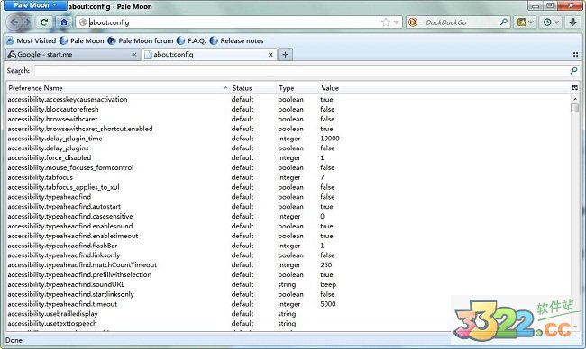This screenshot has width=586, height=349.
Task: Select accessibility.delay_plugins preference
Action: point(288,148)
